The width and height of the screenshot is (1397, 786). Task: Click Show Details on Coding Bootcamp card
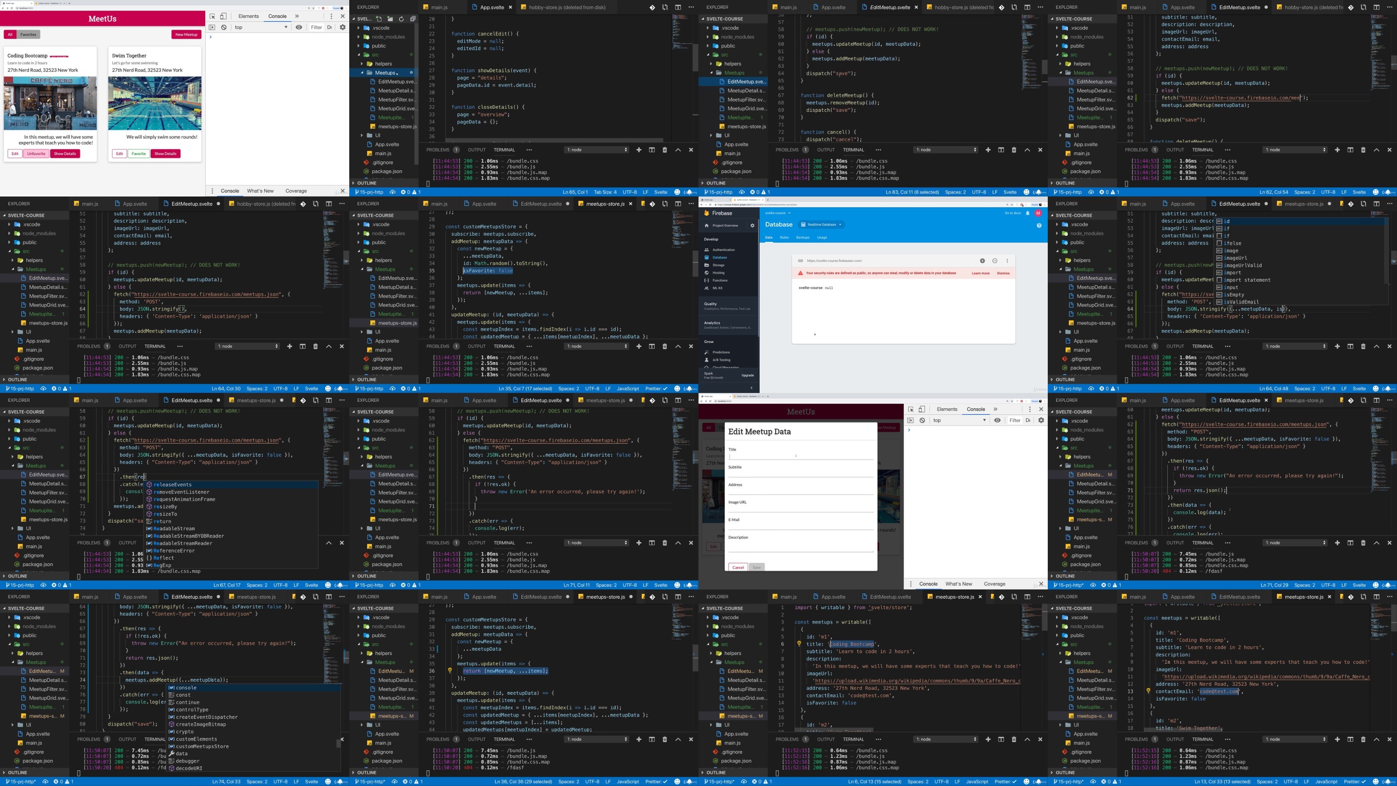pos(65,154)
